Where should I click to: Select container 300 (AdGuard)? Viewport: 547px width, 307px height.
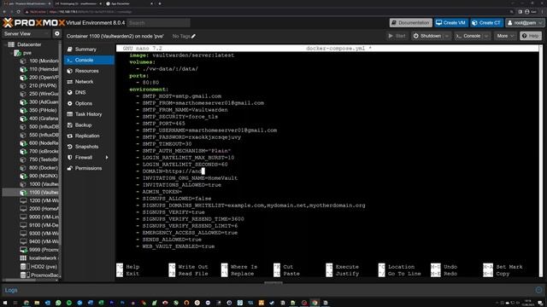point(44,102)
